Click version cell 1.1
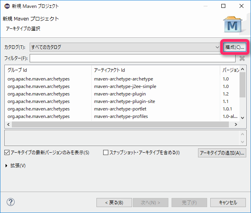This screenshot has width=251, height=213. coord(225,101)
